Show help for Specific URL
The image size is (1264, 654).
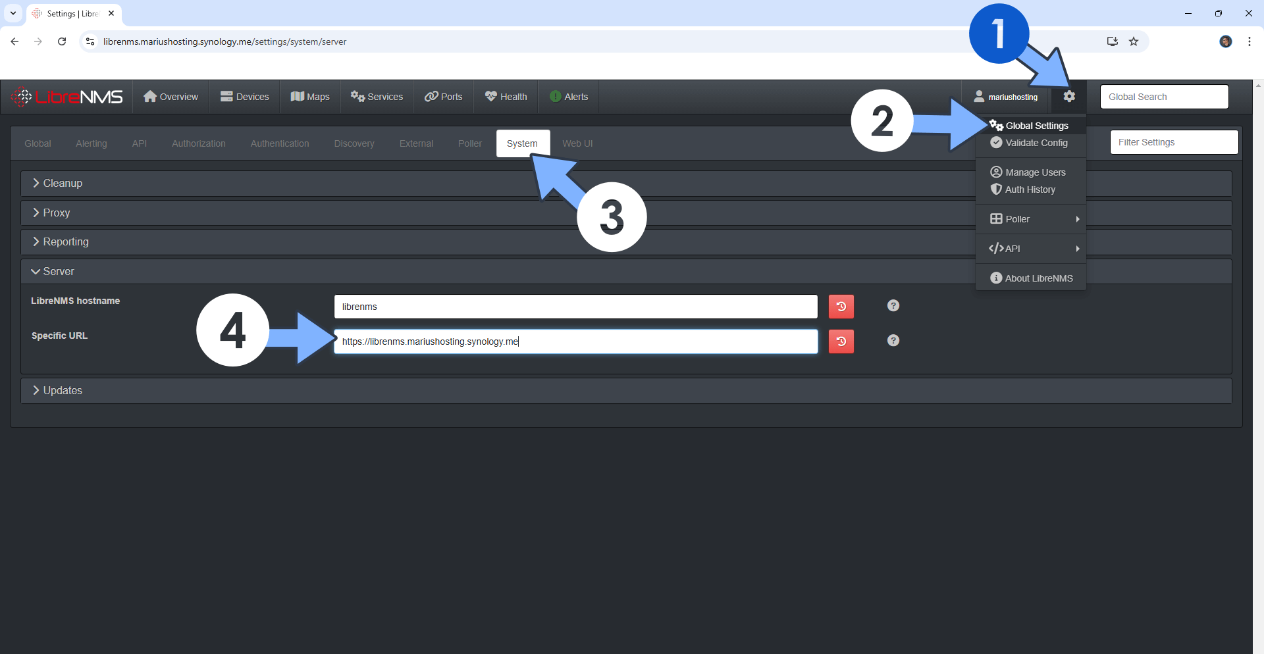click(893, 340)
